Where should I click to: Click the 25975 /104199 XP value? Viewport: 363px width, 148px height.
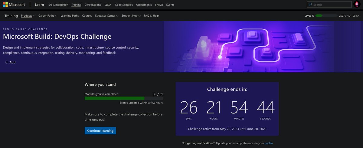coord(349,16)
